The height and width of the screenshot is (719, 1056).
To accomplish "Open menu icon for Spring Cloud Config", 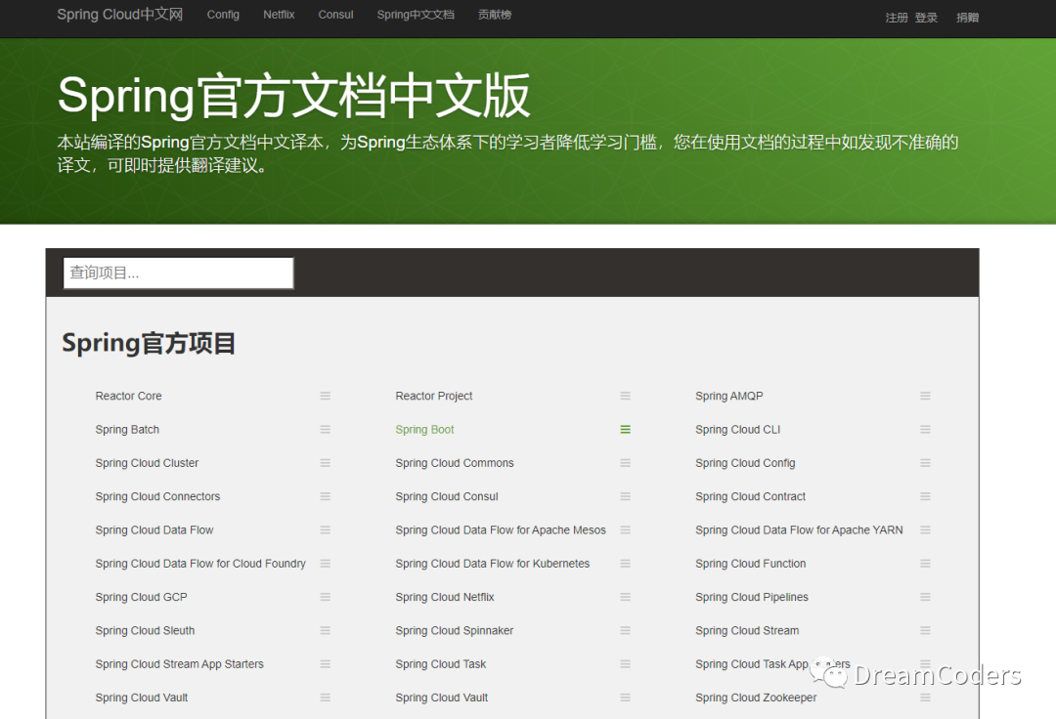I will coord(925,463).
